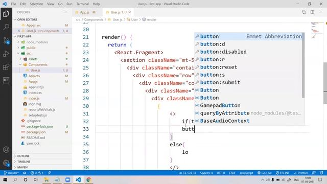Open the Help menu
The image size is (327, 184).
96,4
